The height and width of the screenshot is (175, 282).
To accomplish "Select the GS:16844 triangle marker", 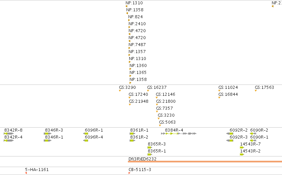I will pyautogui.click(x=219, y=98).
